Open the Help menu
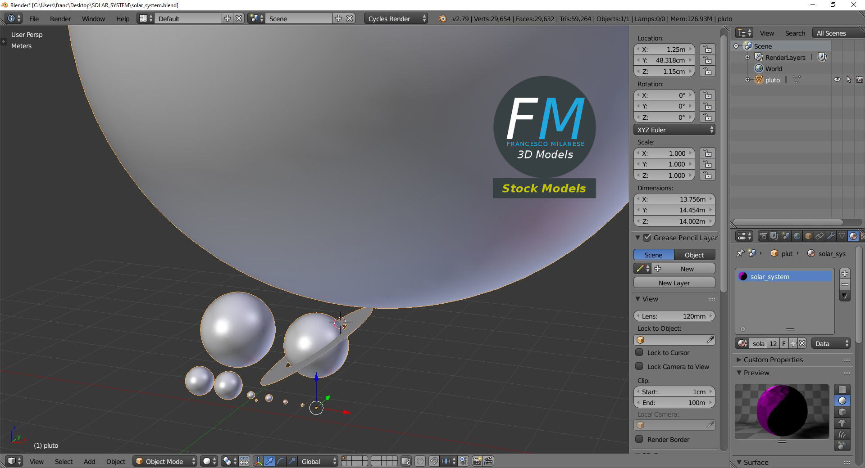This screenshot has width=865, height=468. [123, 18]
